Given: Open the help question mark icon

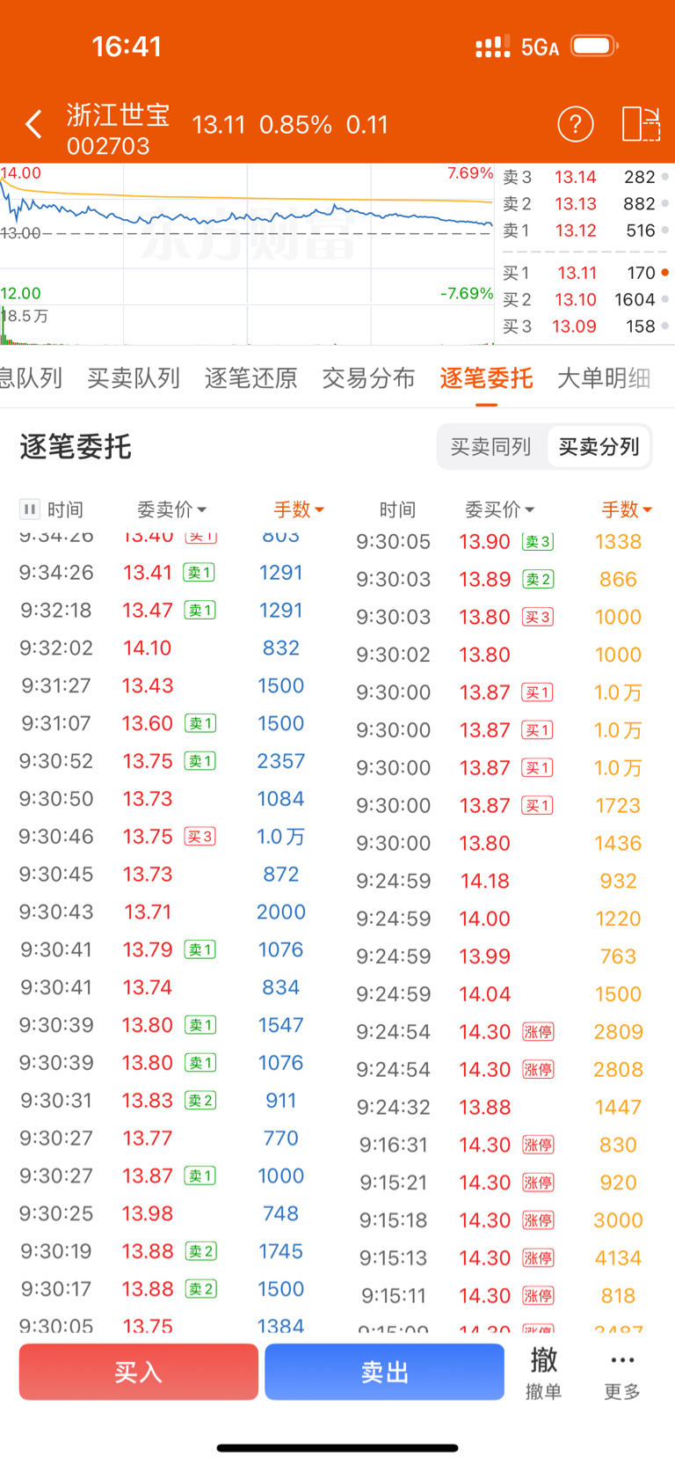Looking at the screenshot, I should (576, 124).
